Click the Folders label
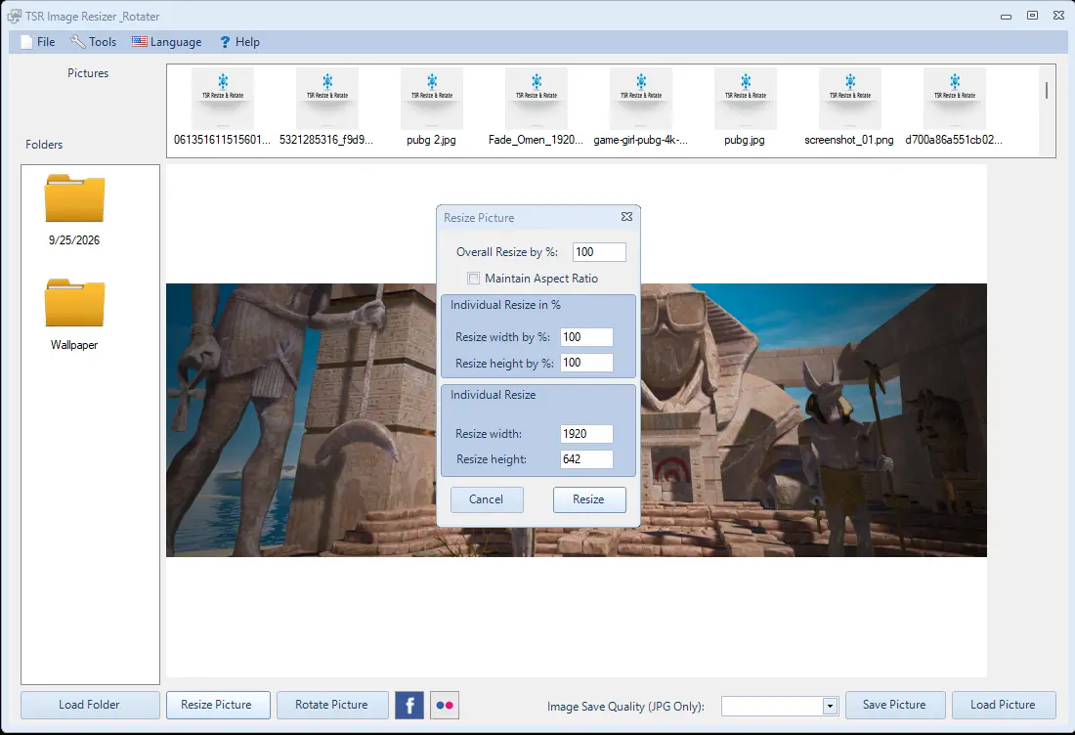Screen dimensions: 1075x735 44,145
